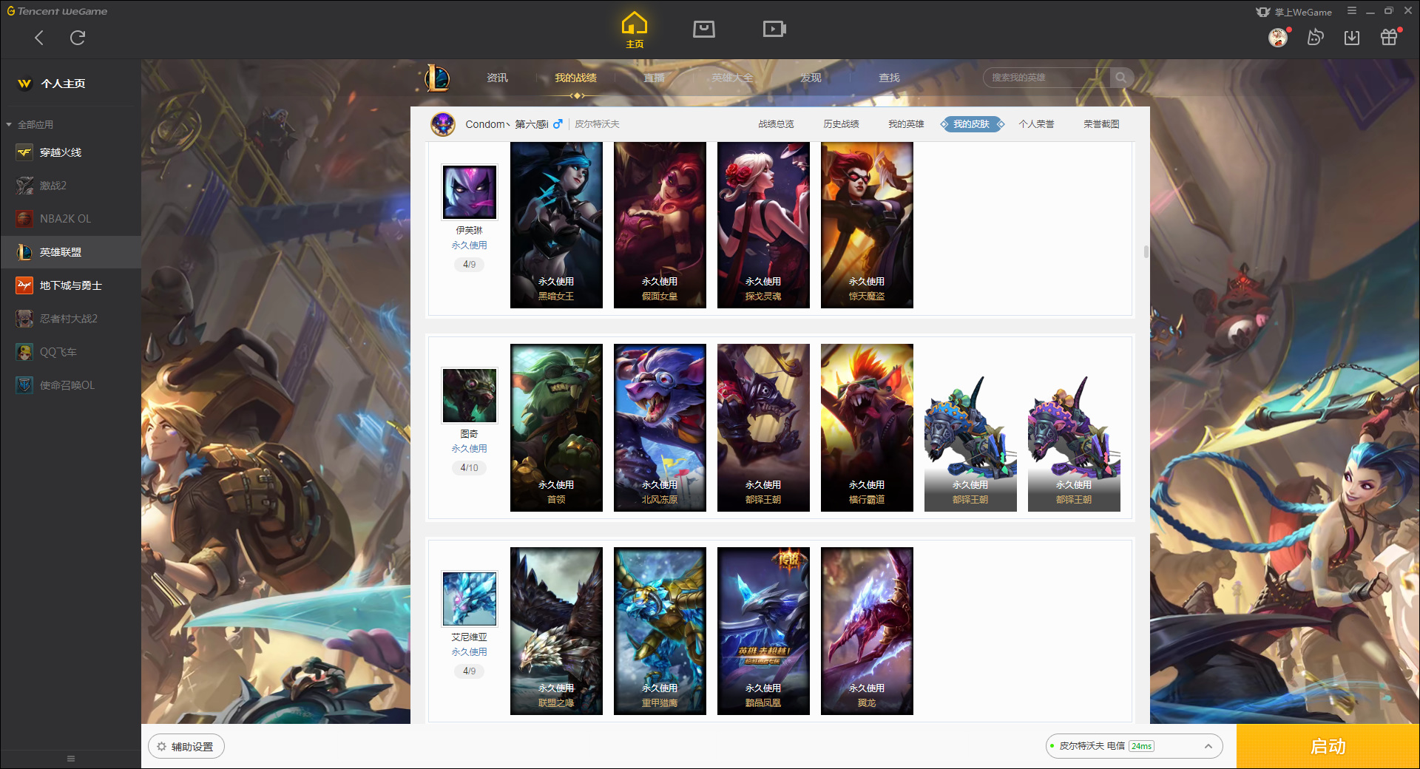Open the 我的战绩 tab
The width and height of the screenshot is (1420, 769).
click(575, 78)
